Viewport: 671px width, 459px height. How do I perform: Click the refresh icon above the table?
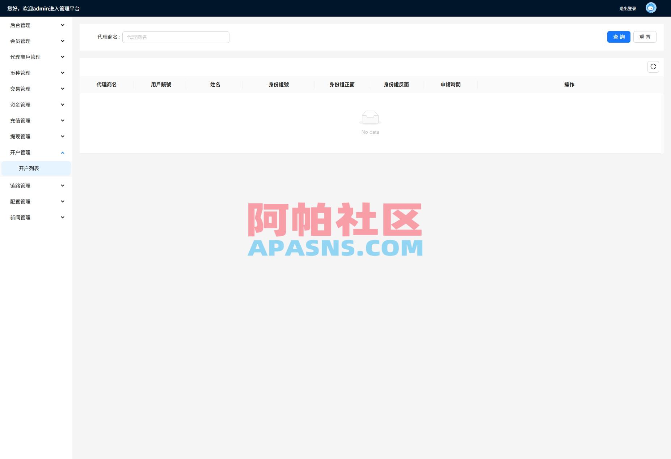point(653,67)
